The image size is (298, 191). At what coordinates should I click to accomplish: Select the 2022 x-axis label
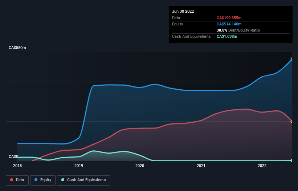pyautogui.click(x=262, y=166)
